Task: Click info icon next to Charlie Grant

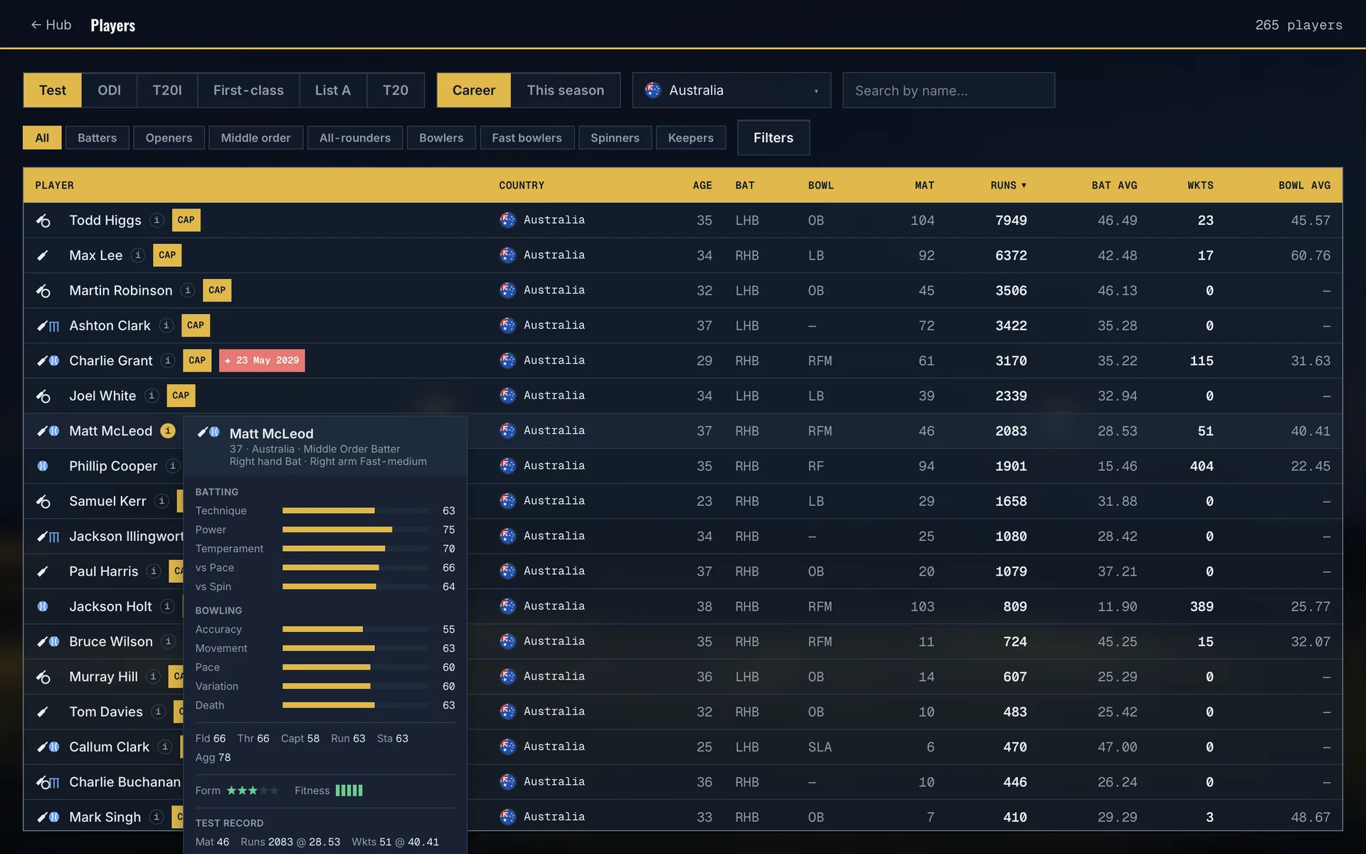Action: click(168, 360)
